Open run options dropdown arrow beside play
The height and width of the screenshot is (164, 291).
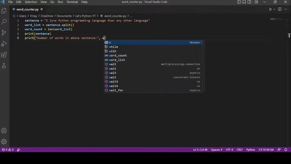[x=274, y=9]
